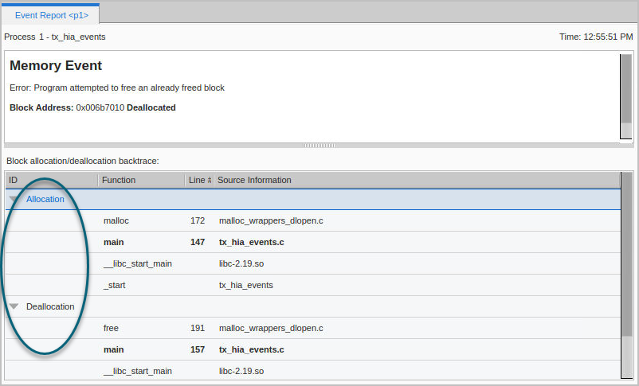Click the backtrace table vertical scrollbar
Image resolution: width=639 pixels, height=386 pixels.
(x=627, y=271)
